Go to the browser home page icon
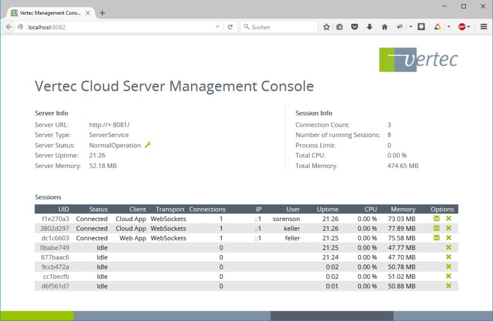 (x=385, y=27)
